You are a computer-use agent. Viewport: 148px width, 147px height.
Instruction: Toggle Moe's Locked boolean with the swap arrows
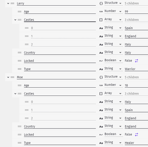coord(136,135)
